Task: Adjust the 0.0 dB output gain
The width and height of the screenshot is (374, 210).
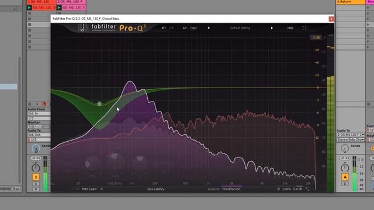Action: coord(297,189)
